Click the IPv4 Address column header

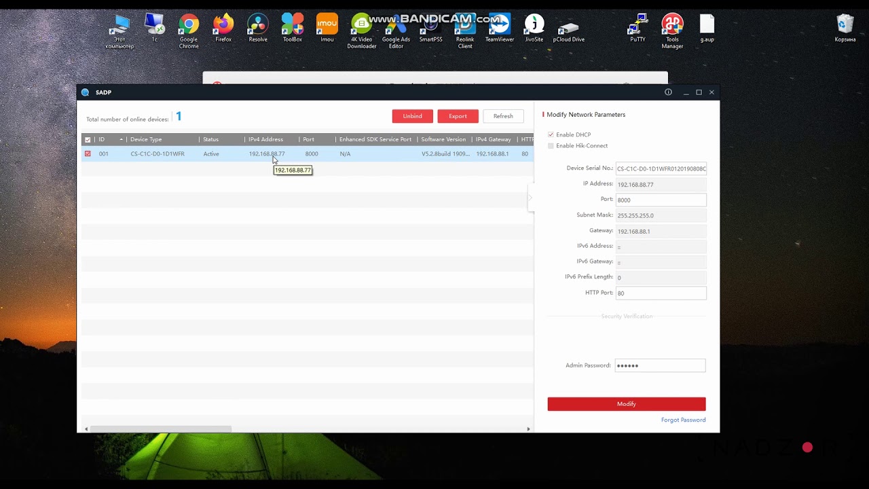pos(272,139)
